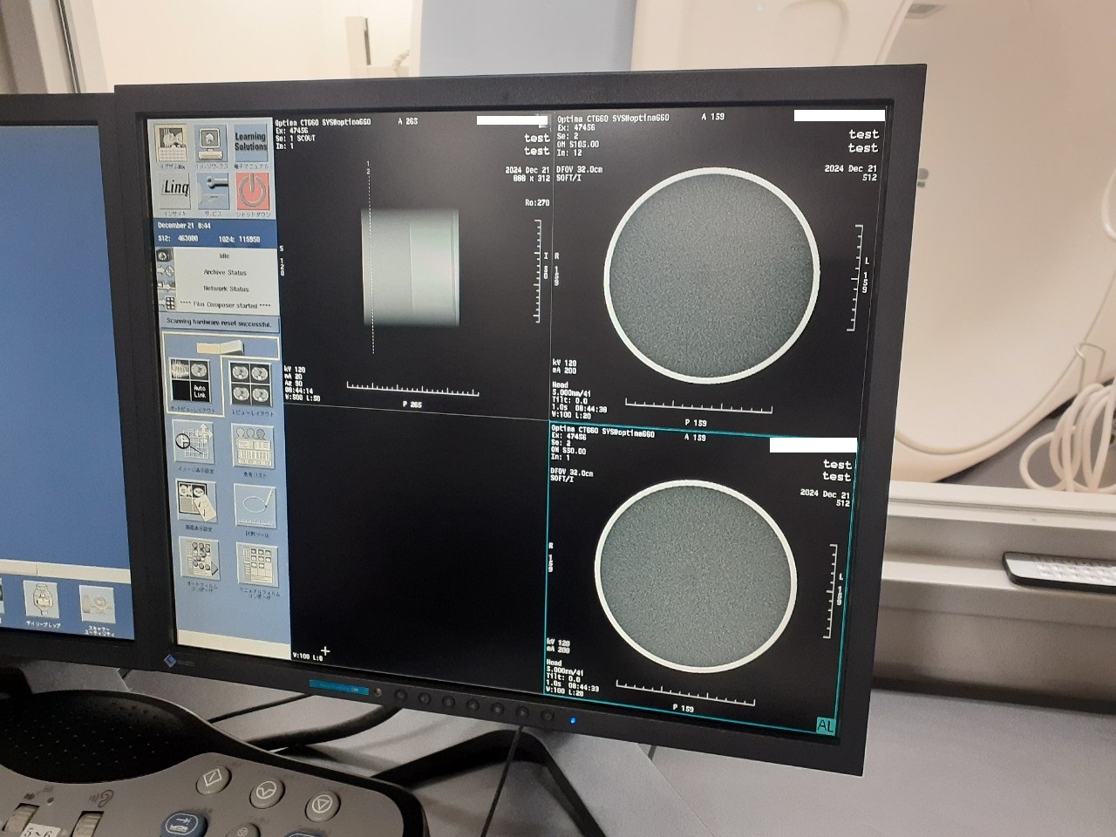Click the Network Status transfer icon
This screenshot has height=837, width=1116.
click(x=166, y=288)
